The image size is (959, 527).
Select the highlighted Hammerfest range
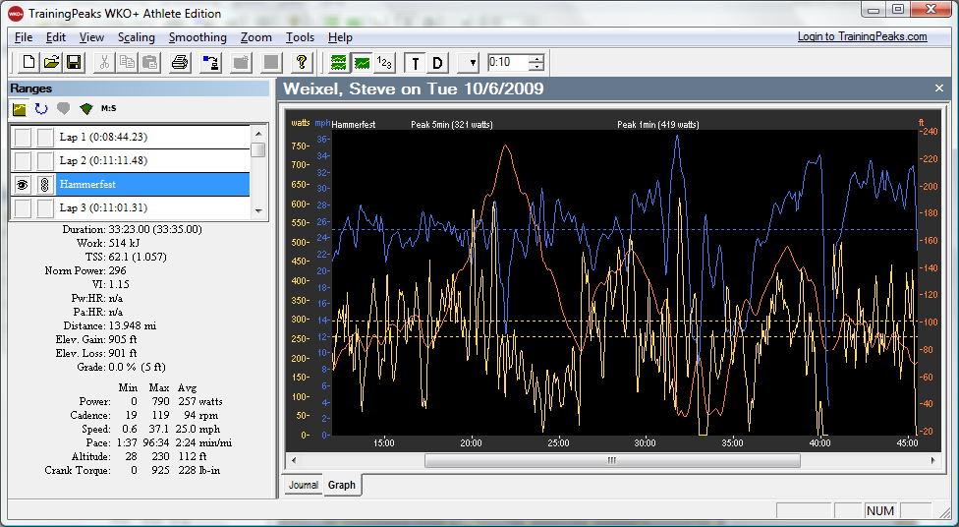[x=152, y=184]
